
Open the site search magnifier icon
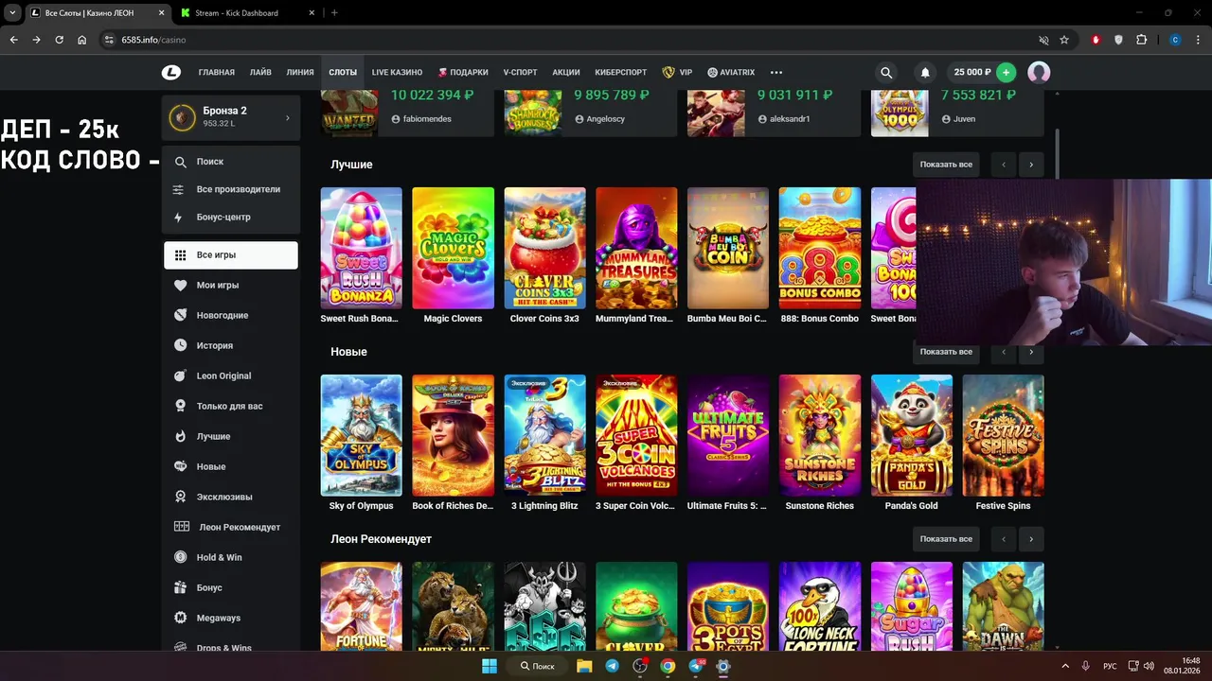886,72
